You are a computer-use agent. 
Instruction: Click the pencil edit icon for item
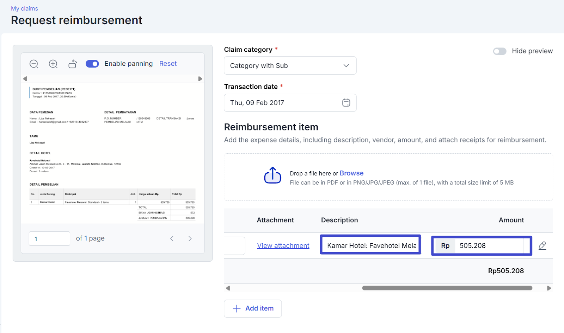542,245
